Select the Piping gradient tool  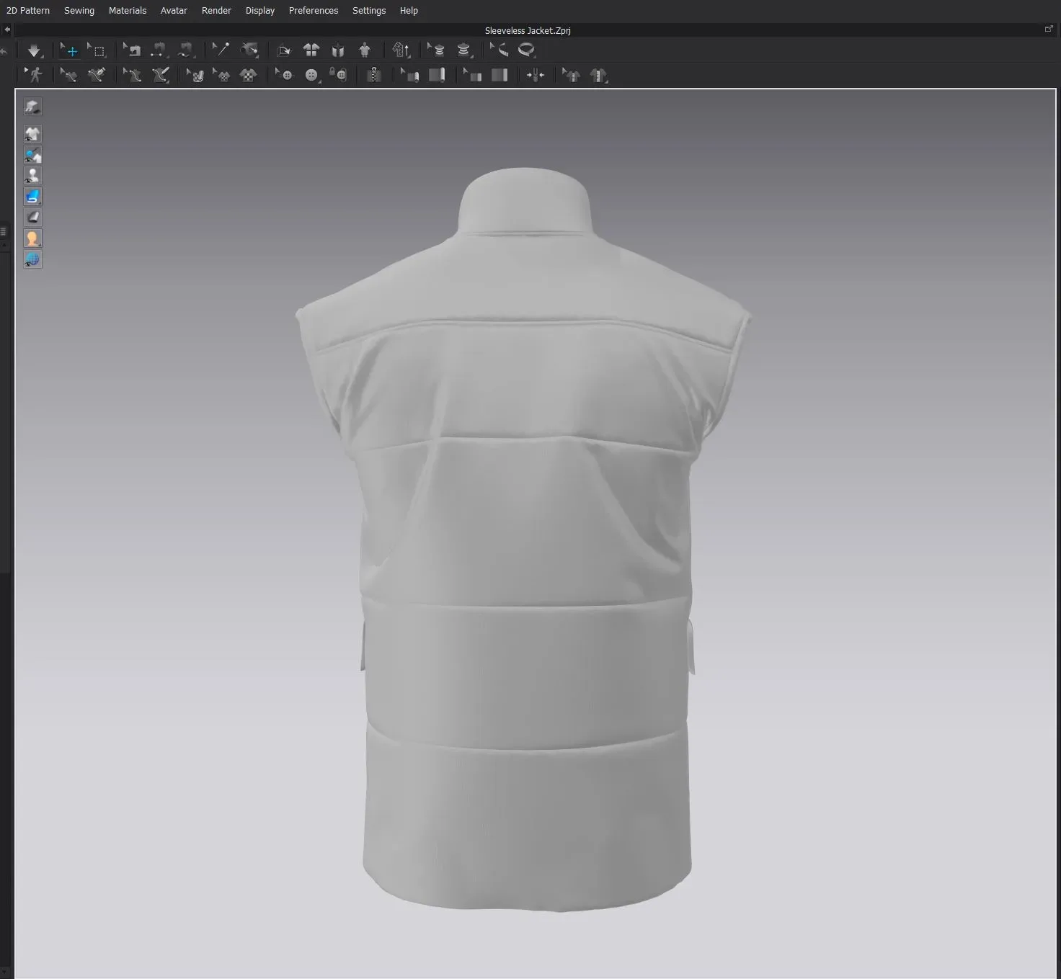pyautogui.click(x=500, y=75)
